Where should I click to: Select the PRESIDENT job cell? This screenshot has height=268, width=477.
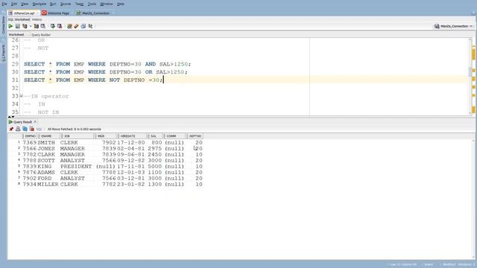pyautogui.click(x=76, y=167)
